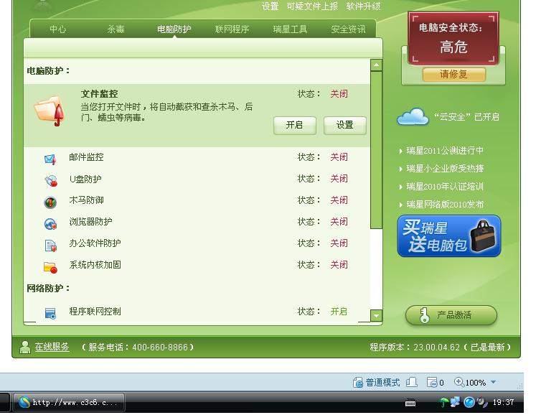Click the page icon right of 普通模式

tap(411, 382)
